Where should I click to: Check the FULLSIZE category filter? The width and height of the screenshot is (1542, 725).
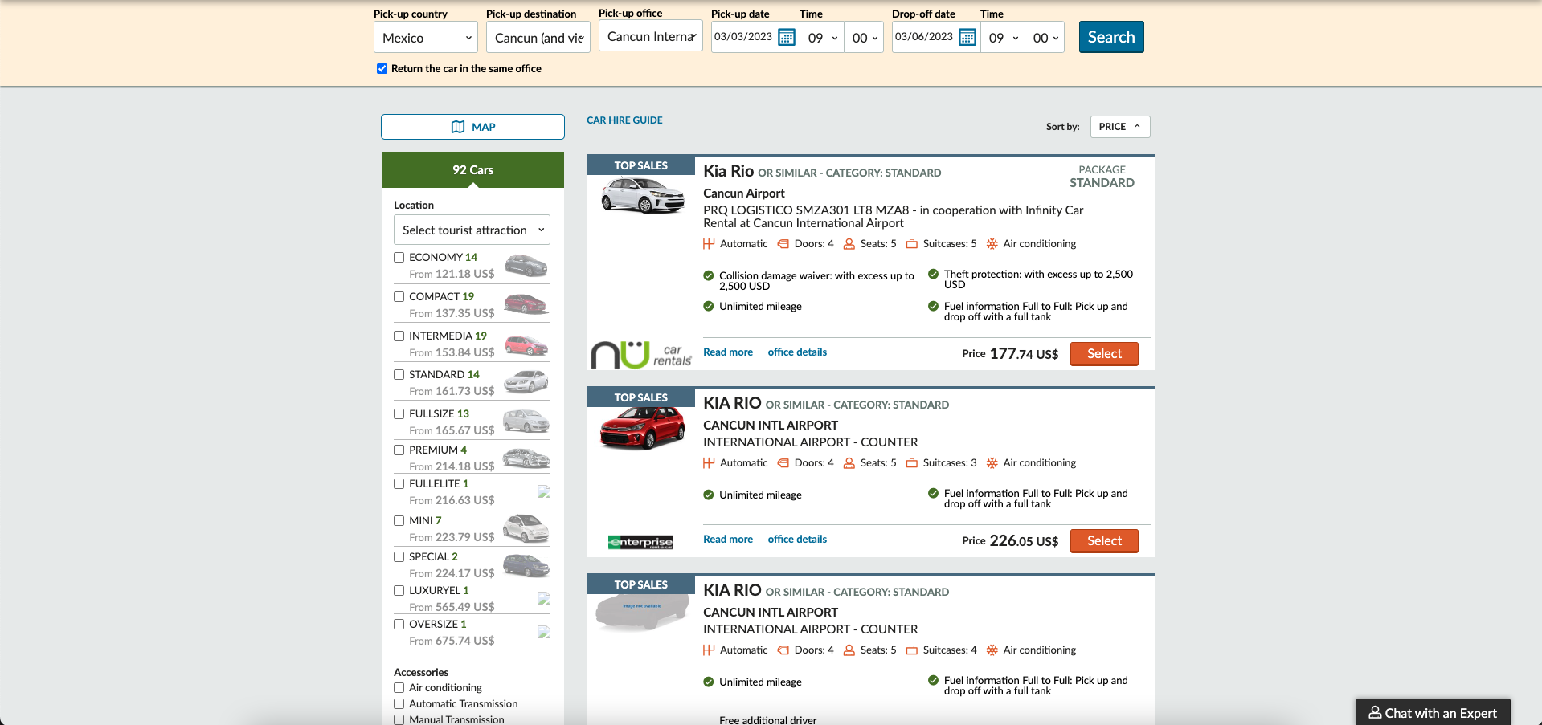[x=399, y=413]
